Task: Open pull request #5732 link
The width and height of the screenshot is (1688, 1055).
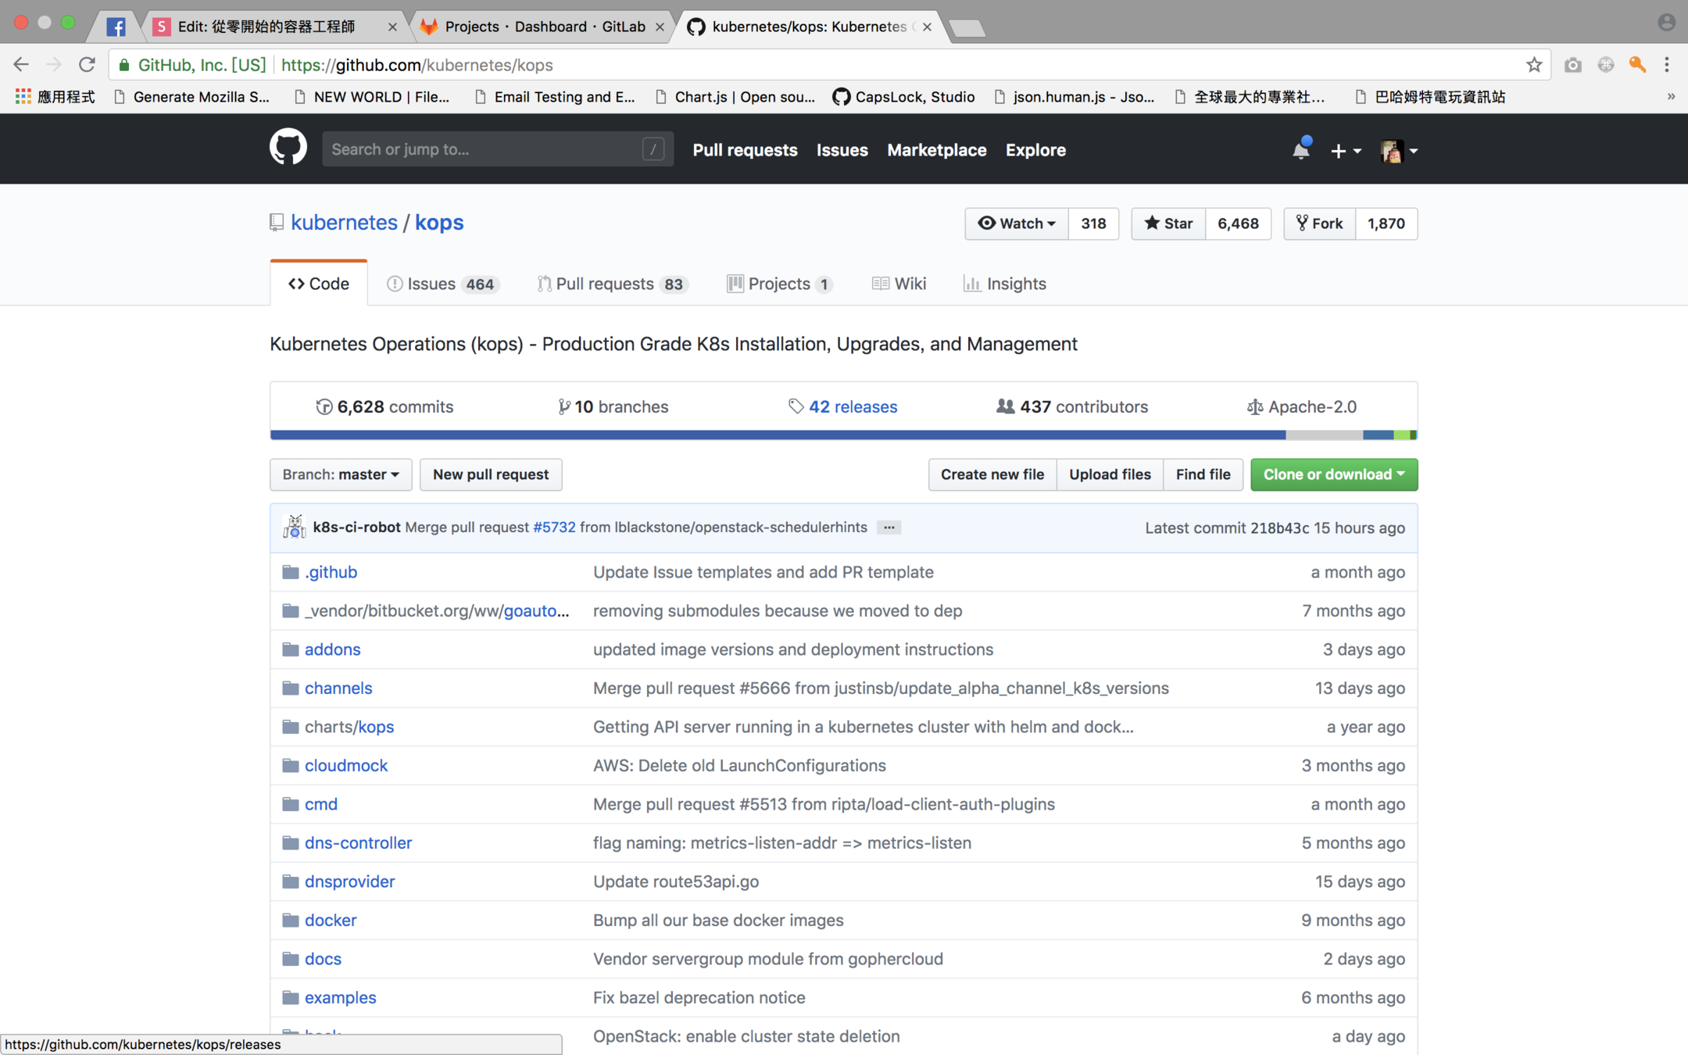Action: point(554,527)
